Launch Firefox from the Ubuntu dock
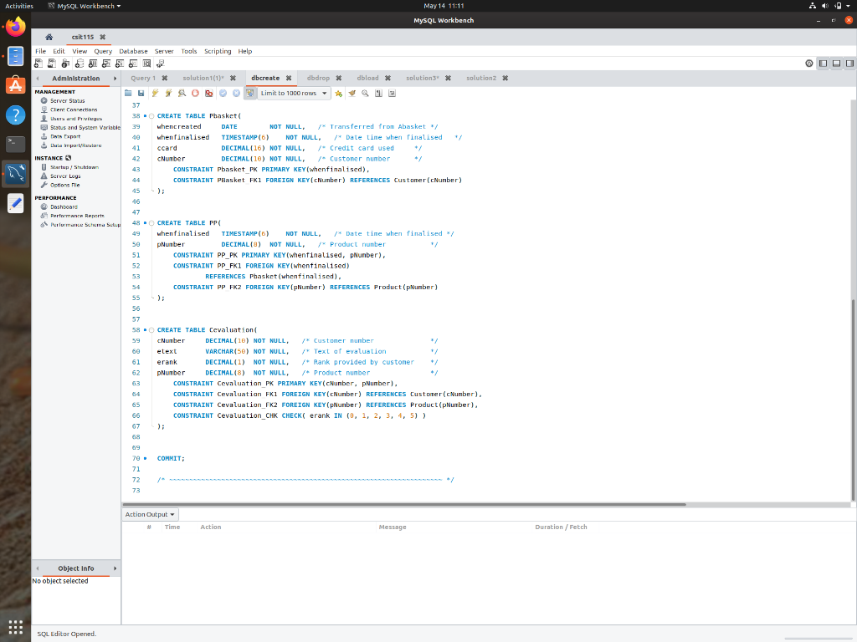Image resolution: width=857 pixels, height=642 pixels. coord(15,27)
